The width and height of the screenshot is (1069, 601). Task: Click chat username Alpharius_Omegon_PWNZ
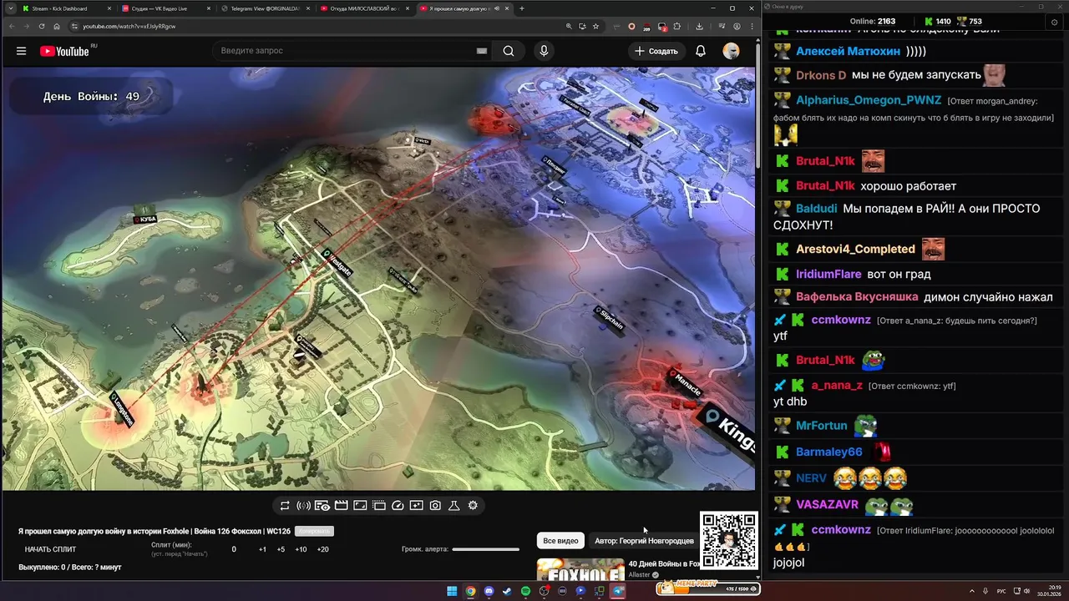point(869,100)
